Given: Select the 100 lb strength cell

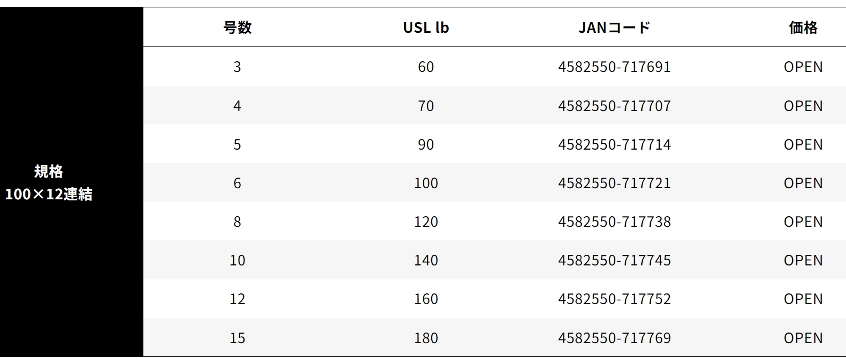Looking at the screenshot, I should 426,183.
